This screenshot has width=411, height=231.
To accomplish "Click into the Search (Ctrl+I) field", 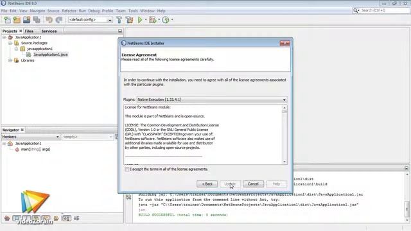I will [384, 10].
